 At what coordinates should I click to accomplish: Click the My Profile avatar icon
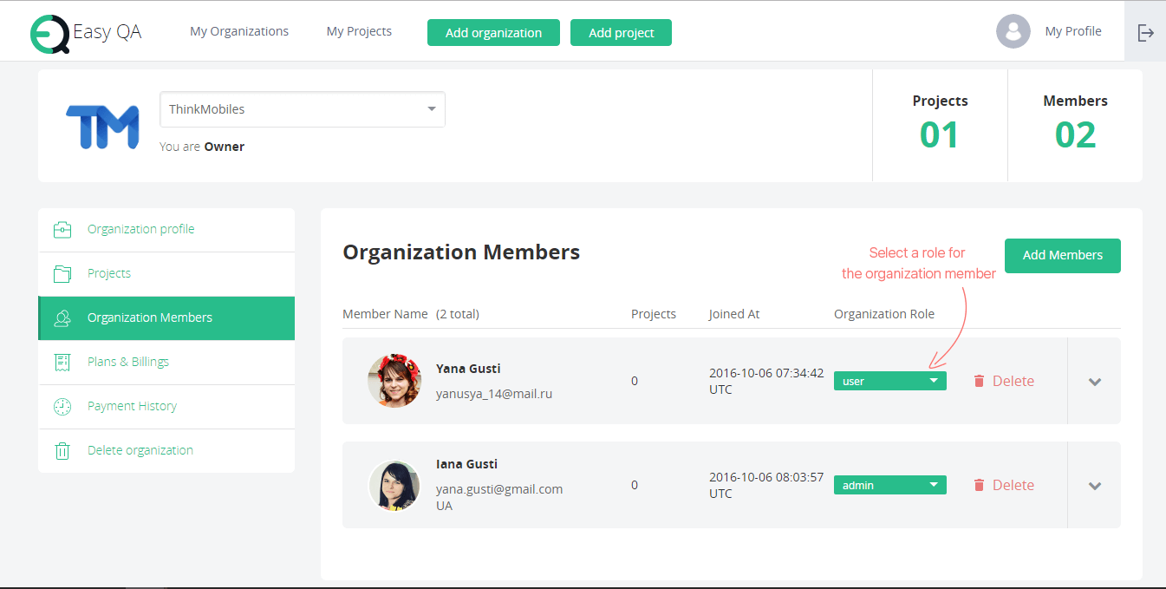[1013, 30]
